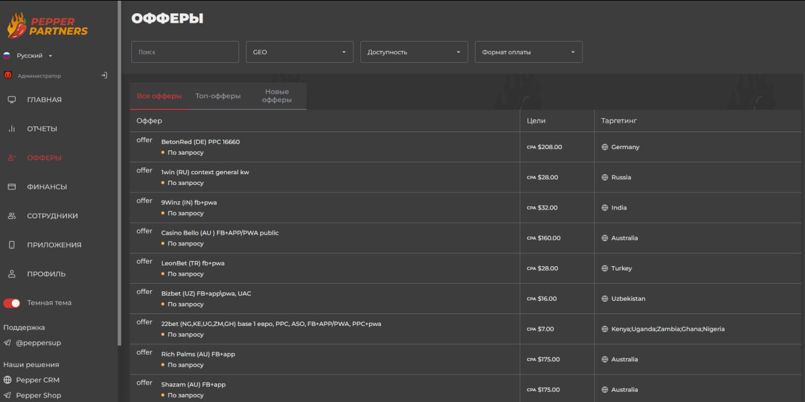Click the person icon beside ПРОФИЛЬ

[x=11, y=274]
